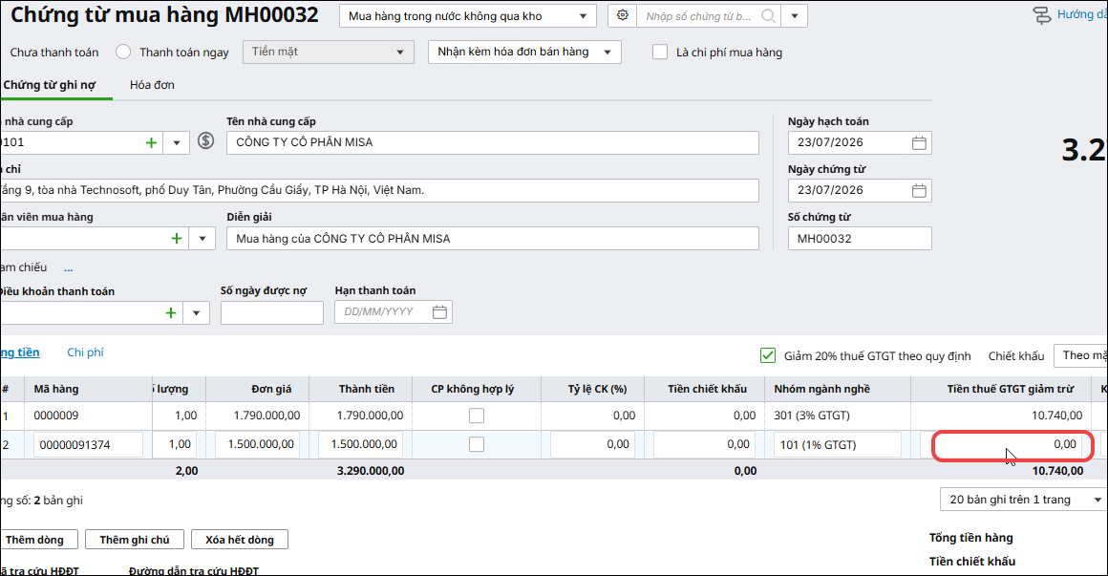Viewport: 1108px width, 576px height.
Task: Open 20 bản ghi trên 1 trang dropdown
Action: [x=1023, y=500]
